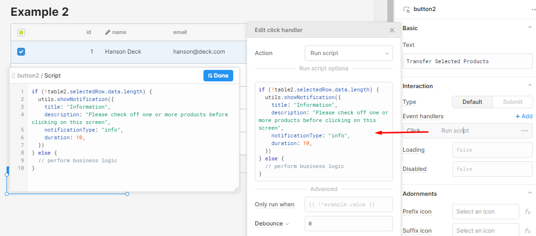This screenshot has height=236, width=536.
Task: Toggle the select-all checkbox in table header
Action: tap(21, 33)
